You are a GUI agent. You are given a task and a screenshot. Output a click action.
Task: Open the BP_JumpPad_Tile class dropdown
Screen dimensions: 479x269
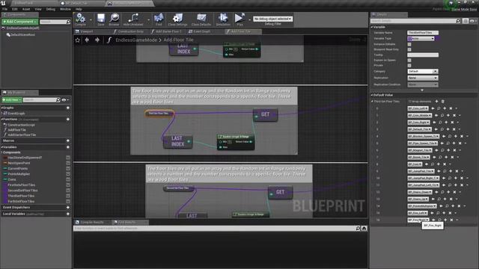421,171
